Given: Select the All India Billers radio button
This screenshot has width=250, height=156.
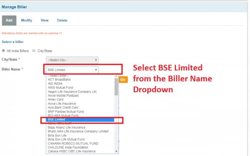Looking at the screenshot, I should 4,51.
